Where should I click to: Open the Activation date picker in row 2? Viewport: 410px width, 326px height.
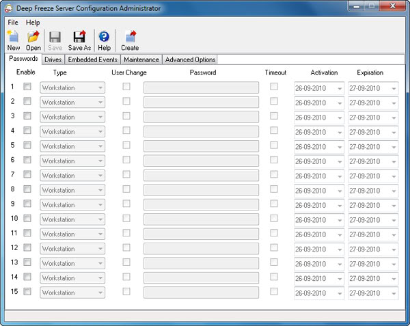[319, 103]
